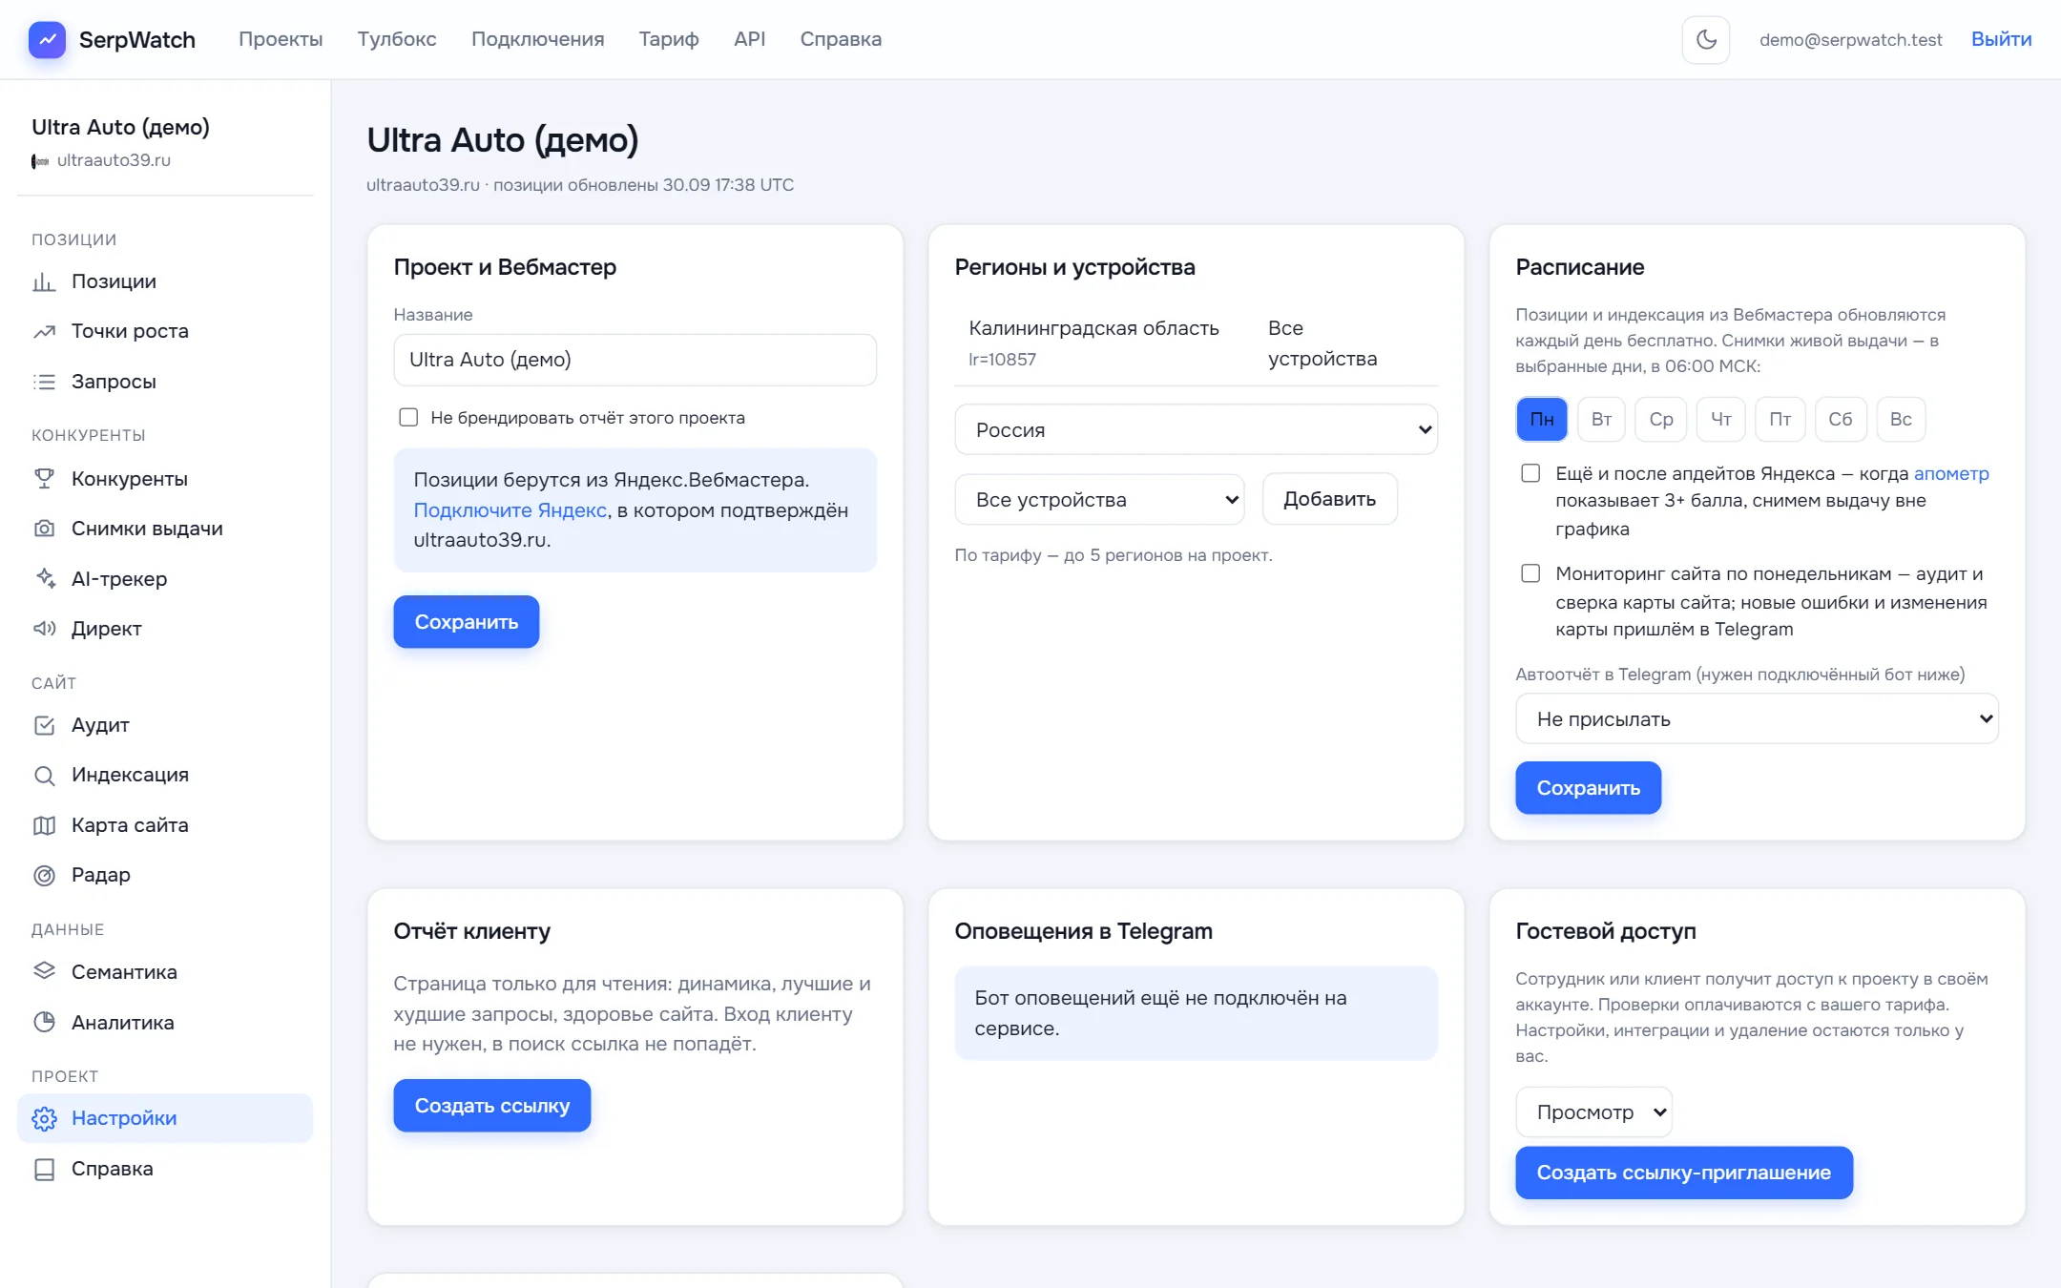Click the SerpWatch brand name
Screen dimensions: 2061x1288
coord(137,39)
